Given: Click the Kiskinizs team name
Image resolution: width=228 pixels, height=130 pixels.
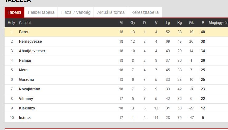Looking at the screenshot, I should pos(27,108).
